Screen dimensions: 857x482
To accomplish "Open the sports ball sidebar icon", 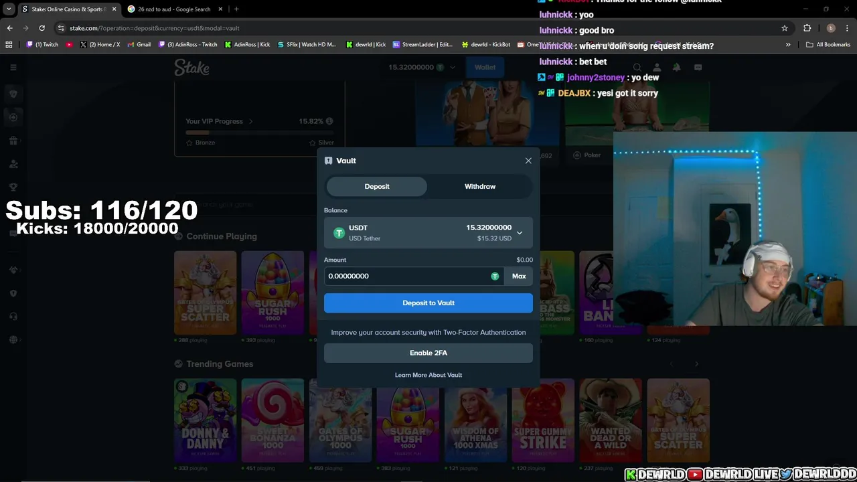I will click(x=13, y=117).
